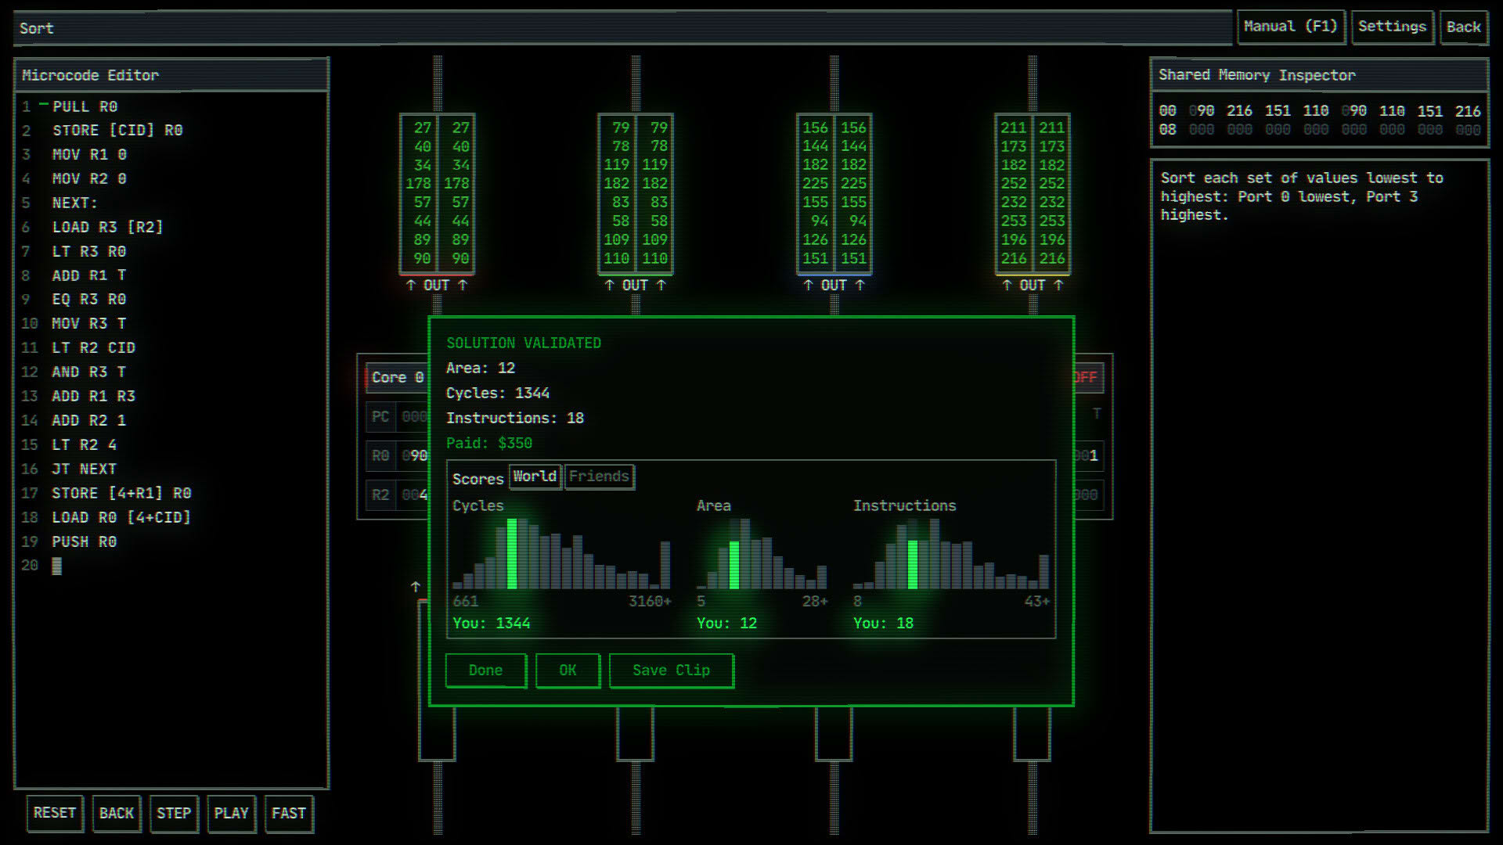Click RESET playback control

point(55,813)
